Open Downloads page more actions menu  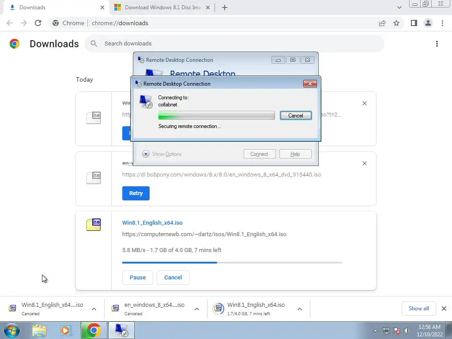[x=437, y=44]
